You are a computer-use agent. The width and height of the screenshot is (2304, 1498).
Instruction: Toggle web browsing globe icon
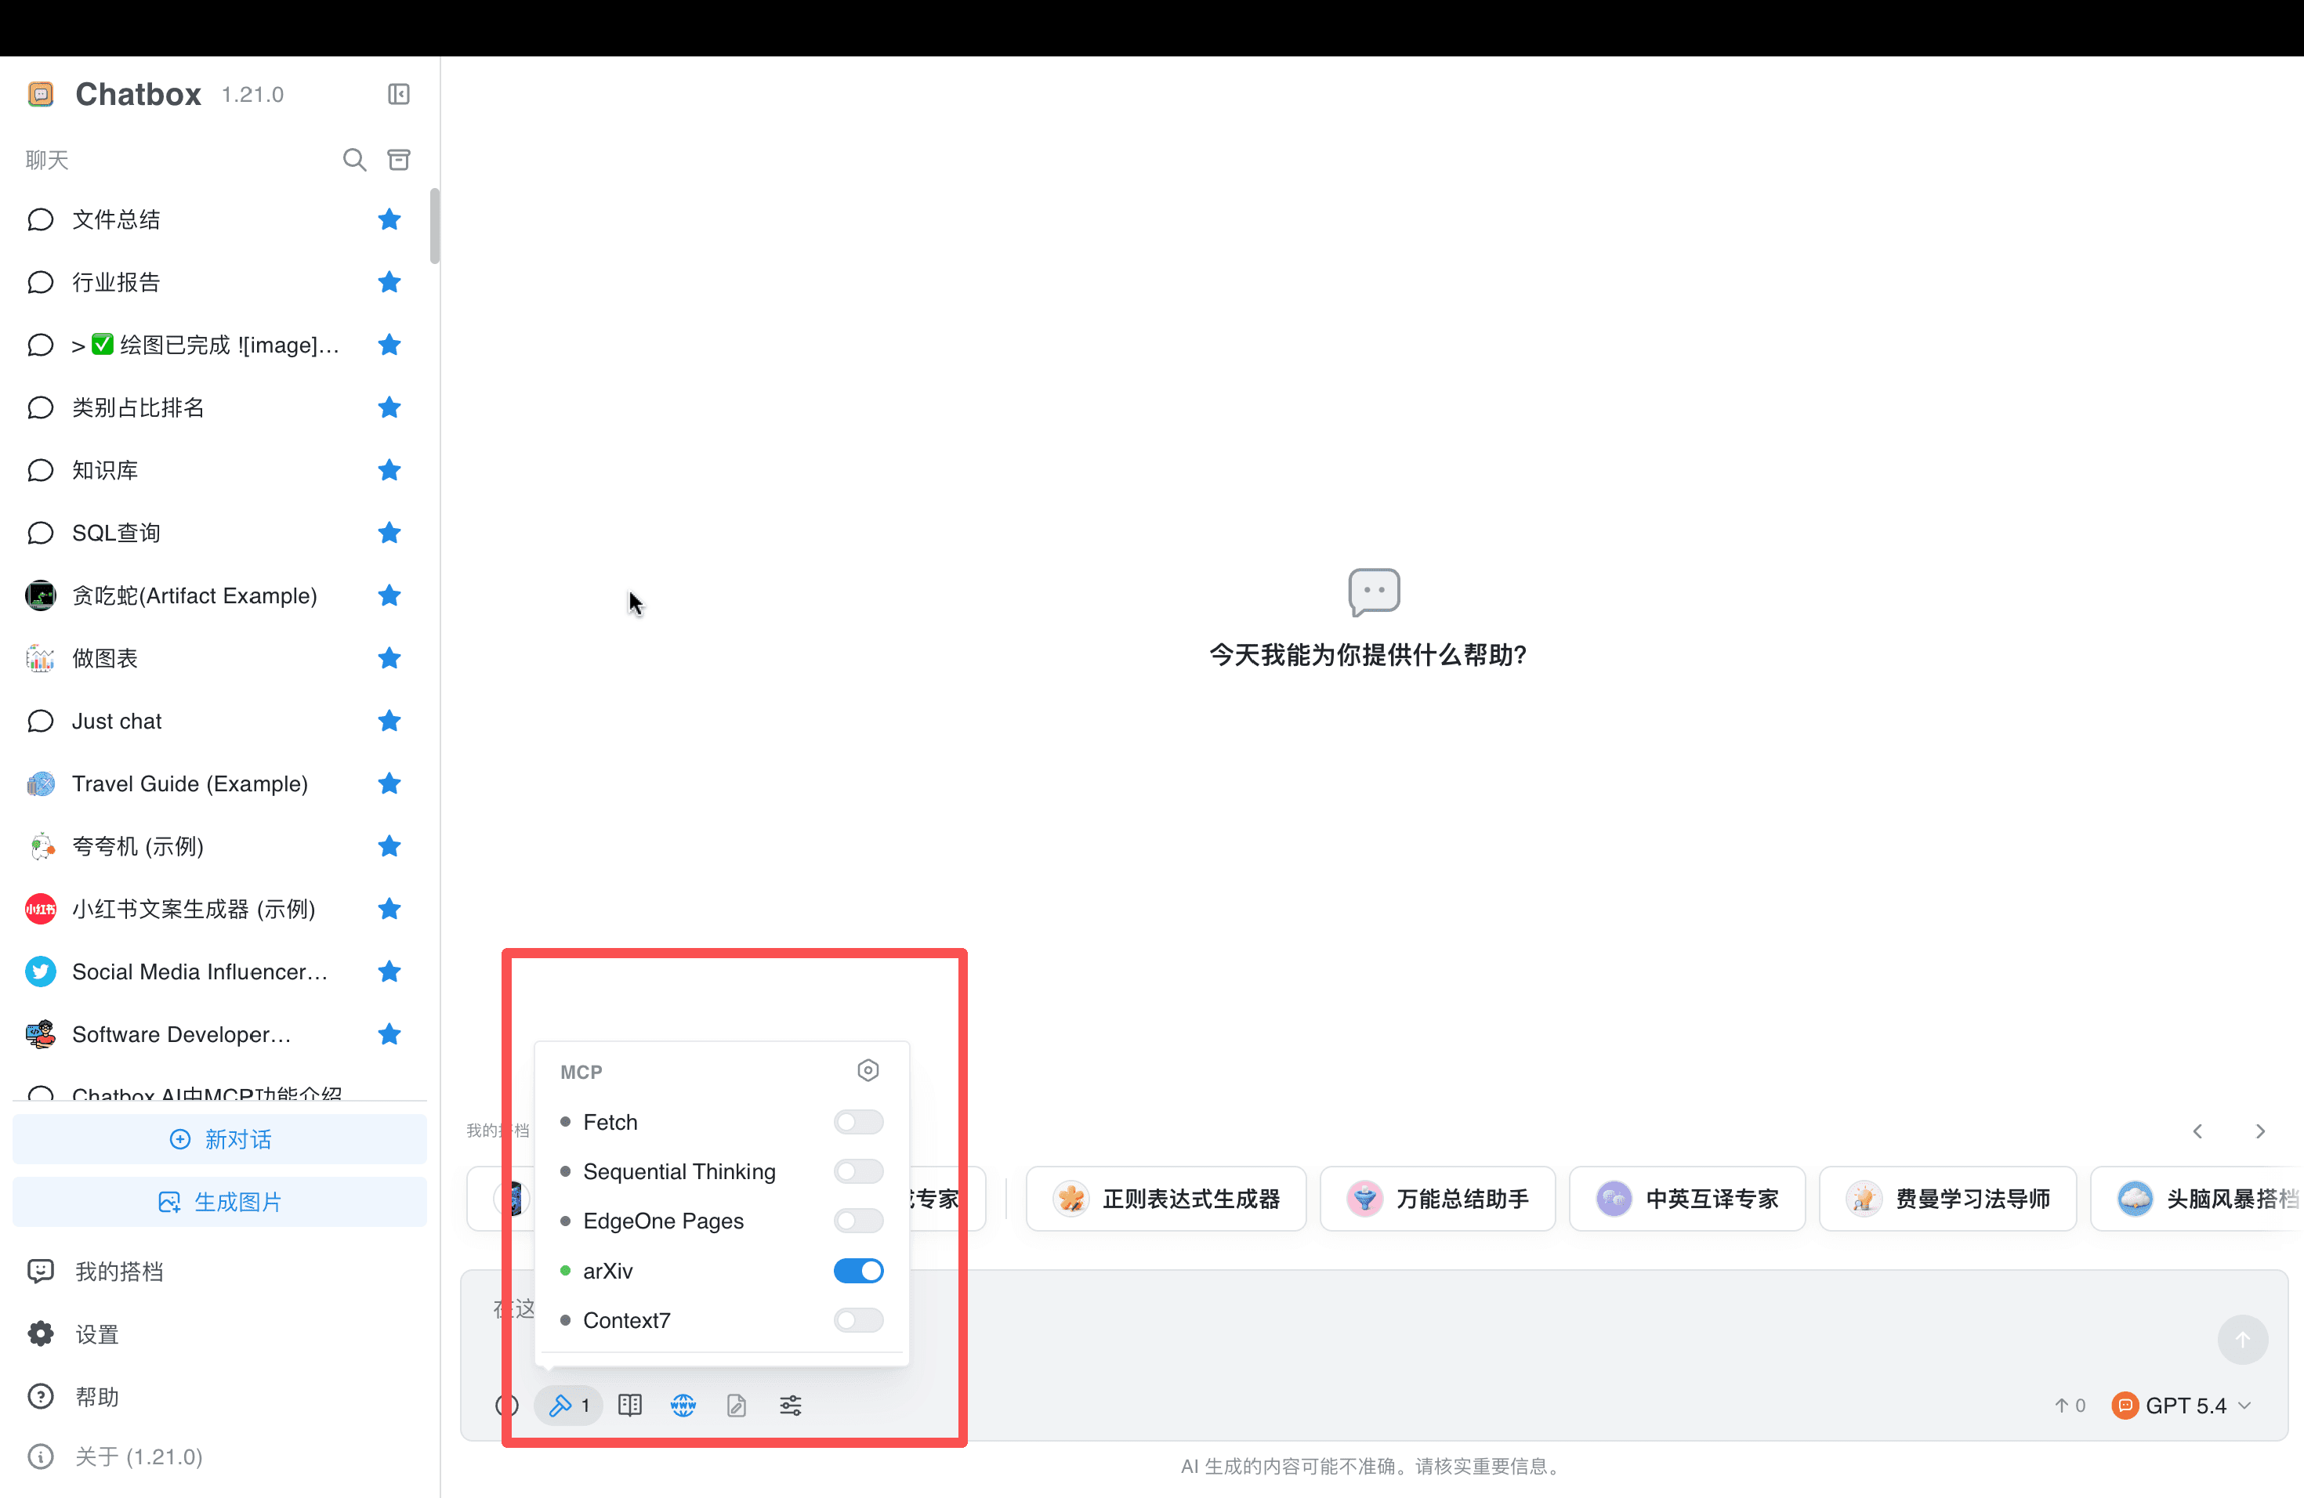(683, 1405)
